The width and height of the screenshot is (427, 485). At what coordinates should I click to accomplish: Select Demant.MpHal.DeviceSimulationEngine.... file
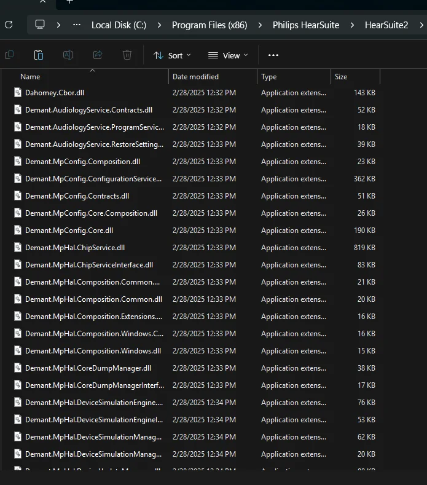94,403
